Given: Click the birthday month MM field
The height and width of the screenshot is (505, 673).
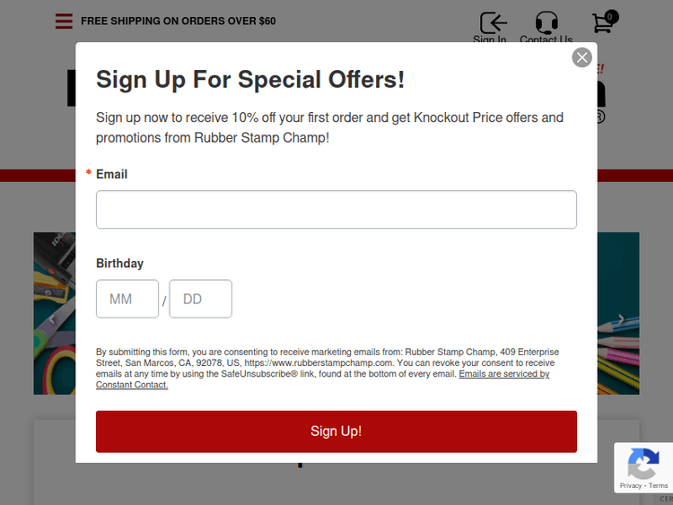Looking at the screenshot, I should point(127,299).
